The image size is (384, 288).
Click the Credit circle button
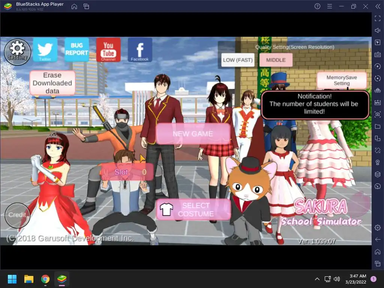point(17,215)
